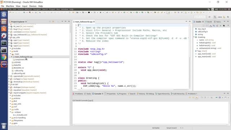The height and width of the screenshot is (130, 231).
Task: Switch to the Tasks tab
Action: click(87, 94)
